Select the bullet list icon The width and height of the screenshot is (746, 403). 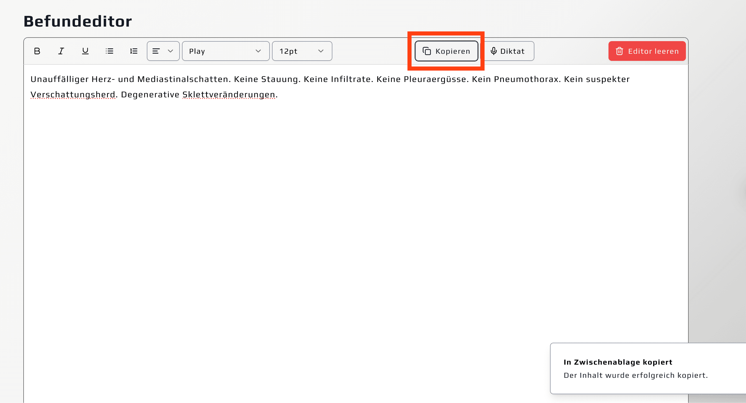coord(109,51)
